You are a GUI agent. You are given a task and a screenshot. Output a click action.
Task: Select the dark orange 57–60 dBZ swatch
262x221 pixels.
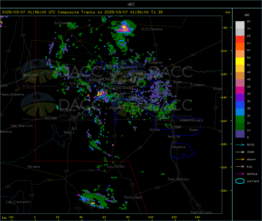[240, 47]
